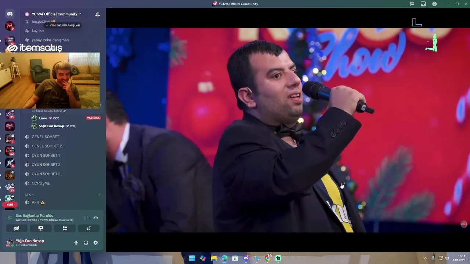Start an activity button

[65, 228]
